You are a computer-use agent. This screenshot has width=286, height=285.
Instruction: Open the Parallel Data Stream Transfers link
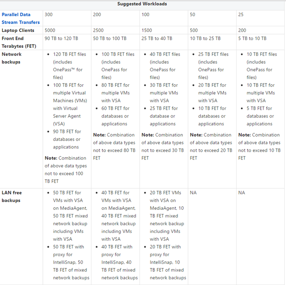[21, 18]
